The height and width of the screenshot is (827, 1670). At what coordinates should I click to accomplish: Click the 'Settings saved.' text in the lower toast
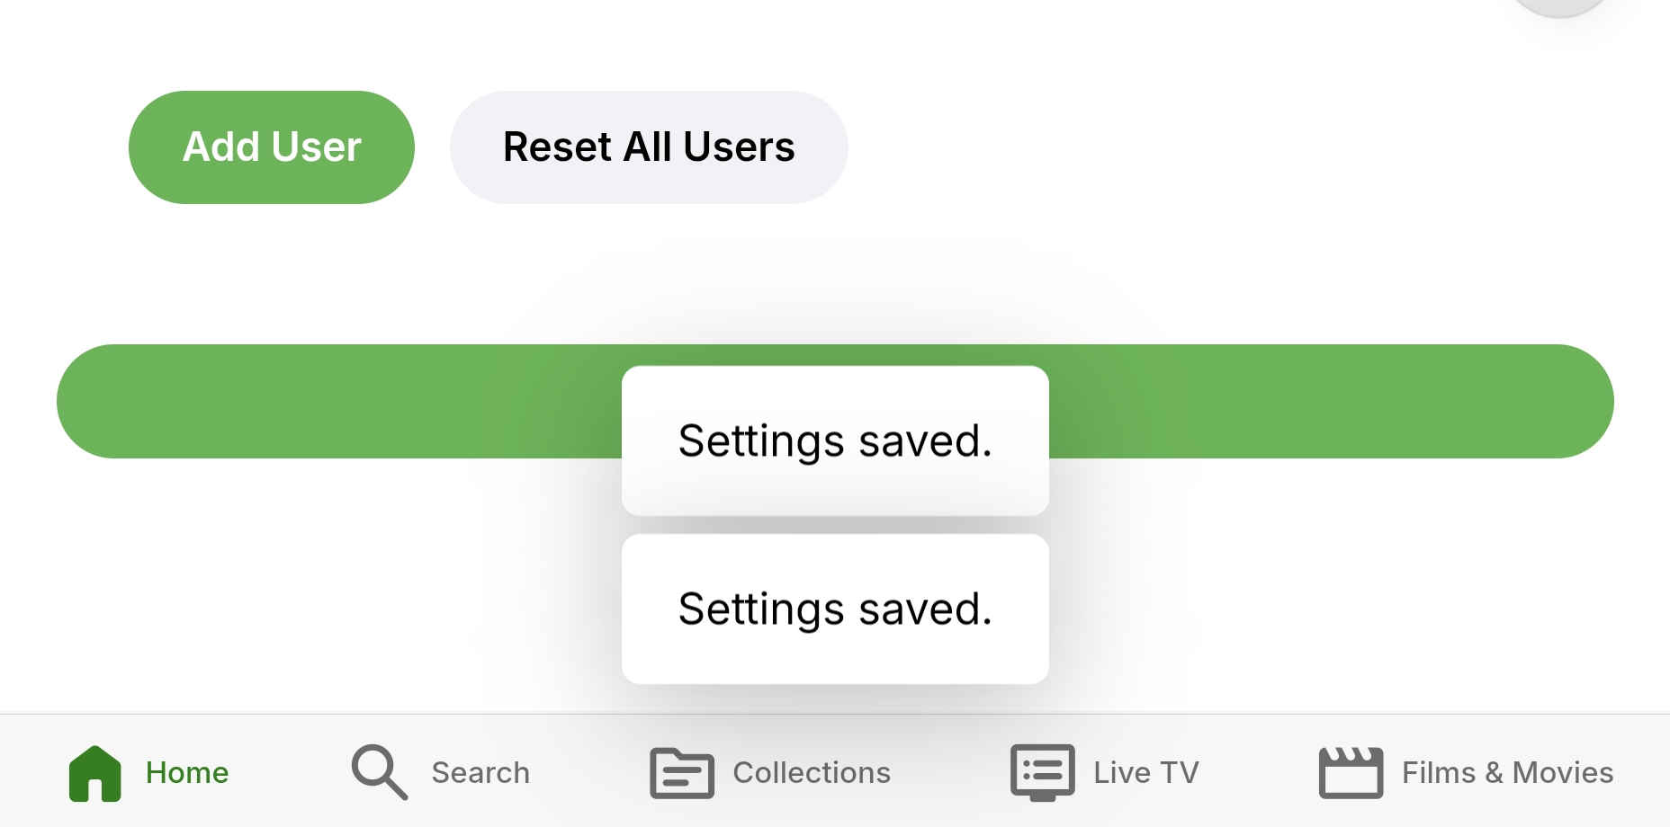(x=835, y=609)
